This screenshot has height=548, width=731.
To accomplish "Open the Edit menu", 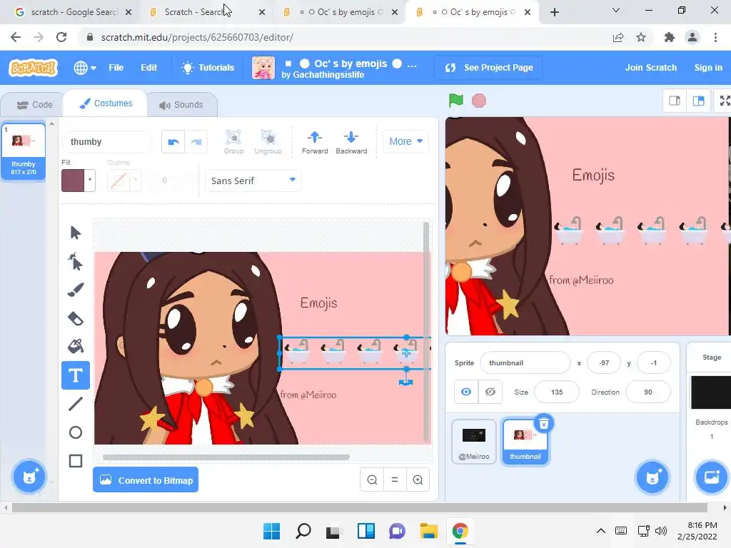I will tap(148, 68).
